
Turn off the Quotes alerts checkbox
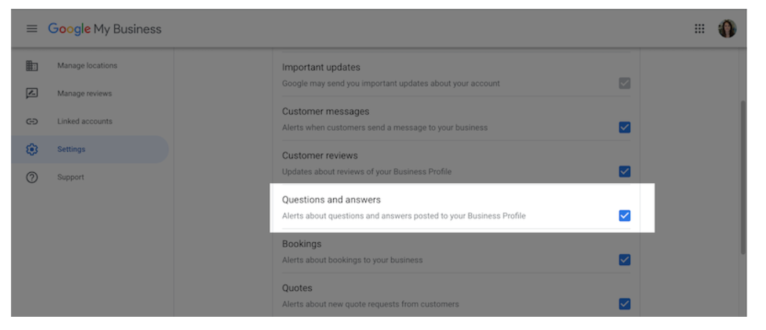[x=624, y=304]
